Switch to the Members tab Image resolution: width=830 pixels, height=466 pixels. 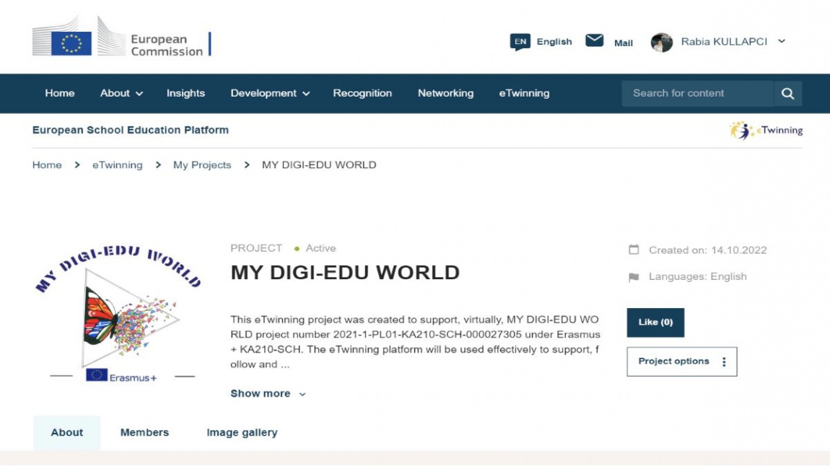144,433
